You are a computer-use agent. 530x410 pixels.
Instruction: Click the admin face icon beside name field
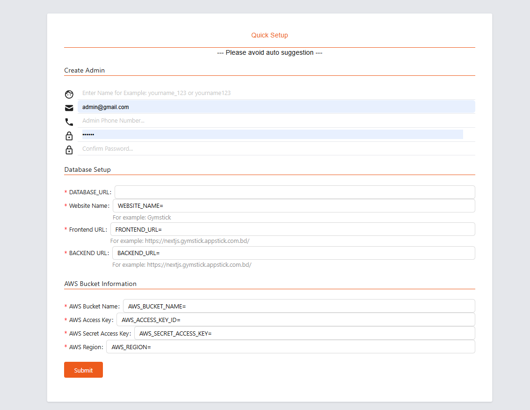point(69,94)
